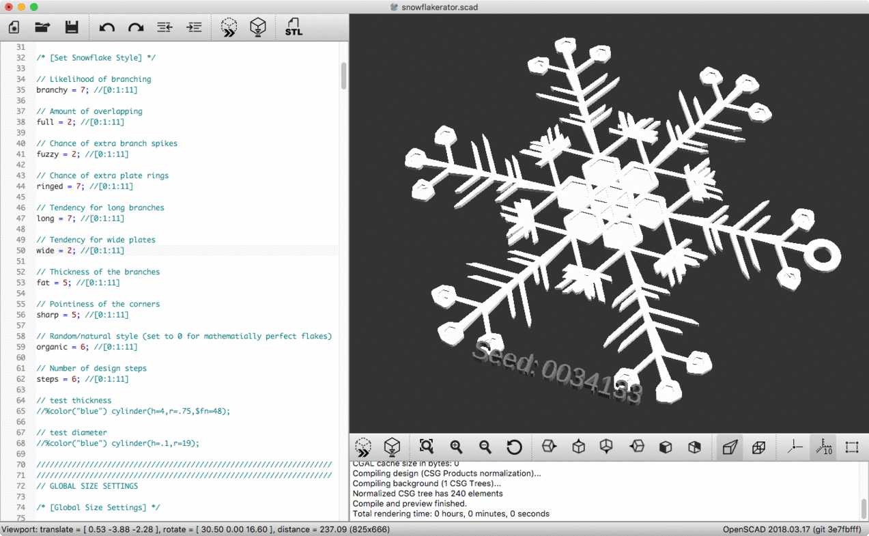Place cursor on 'sharp = 5;' line
The height and width of the screenshot is (536, 869).
coord(82,315)
